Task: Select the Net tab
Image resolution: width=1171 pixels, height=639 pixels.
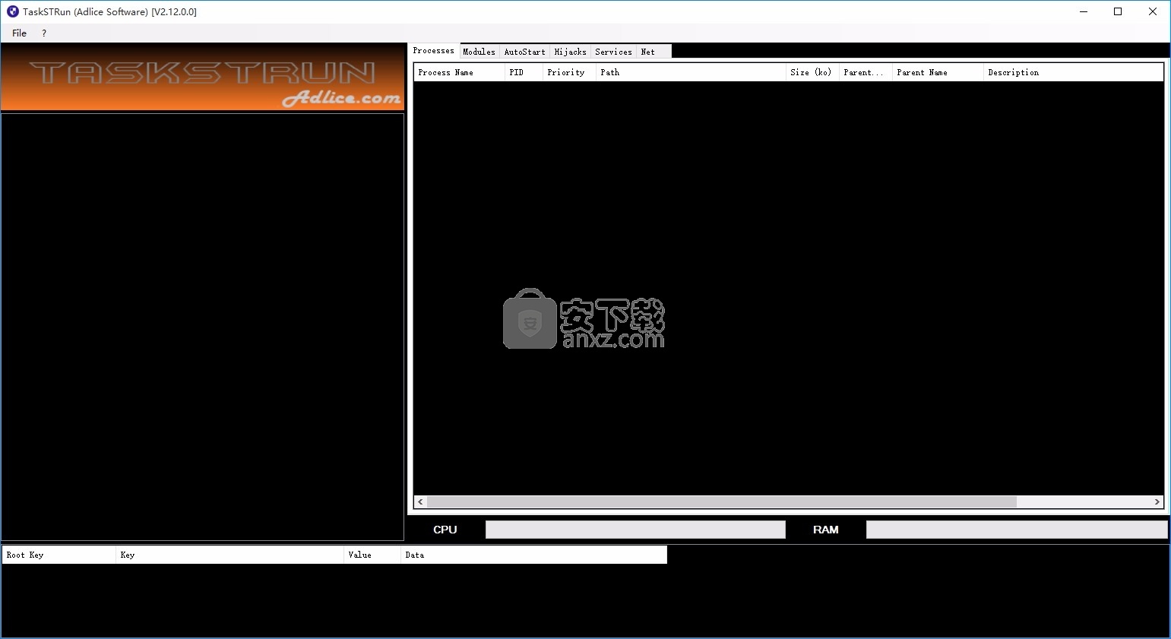Action: coord(654,52)
